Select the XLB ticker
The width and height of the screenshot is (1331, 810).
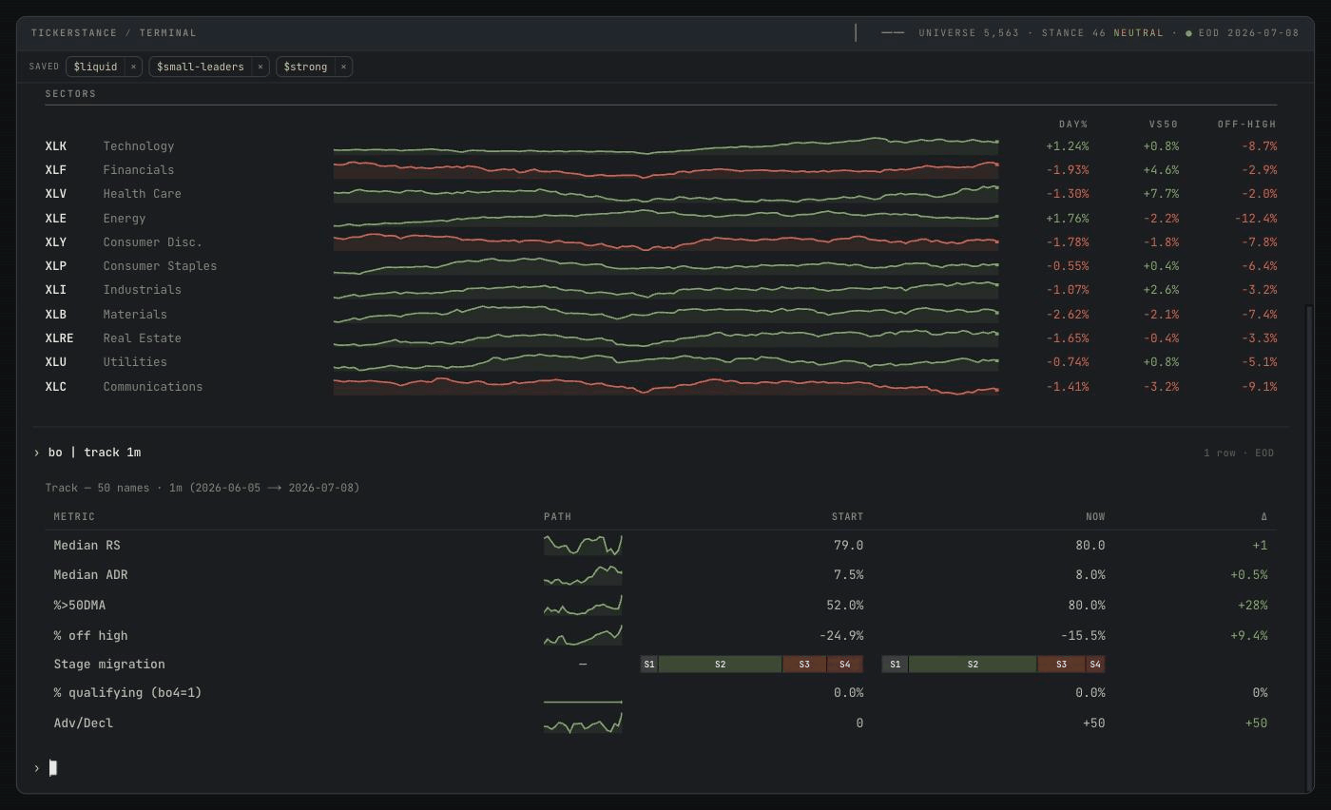click(x=56, y=315)
